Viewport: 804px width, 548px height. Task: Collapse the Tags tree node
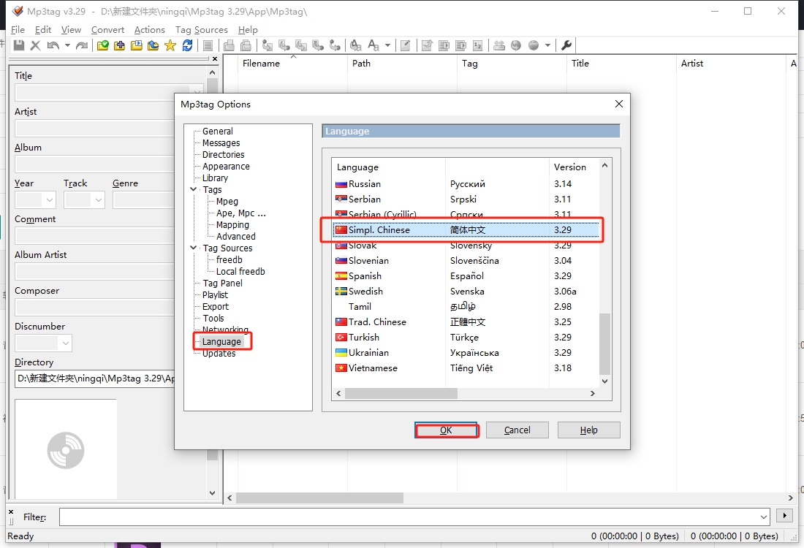coord(193,189)
